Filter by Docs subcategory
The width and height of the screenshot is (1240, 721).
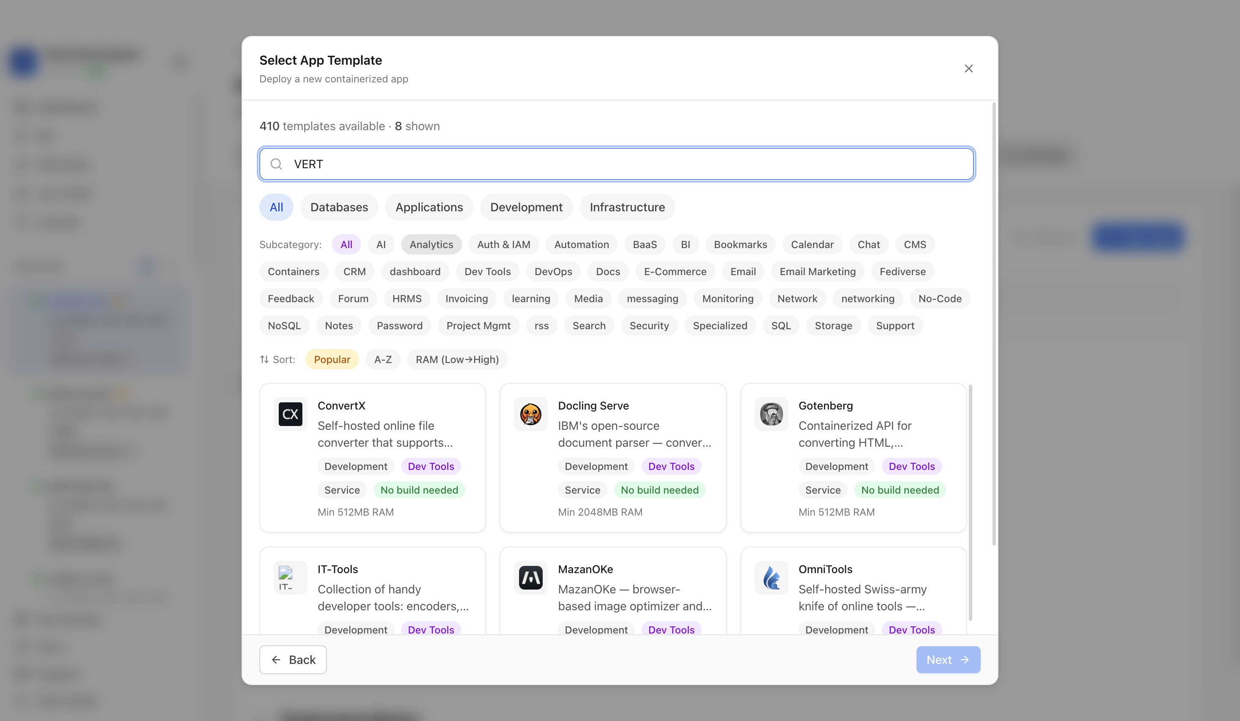[608, 271]
